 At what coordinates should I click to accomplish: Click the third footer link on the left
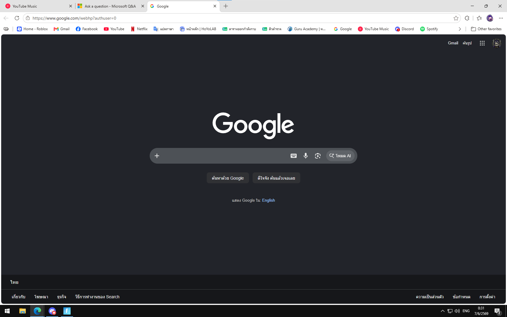tap(62, 297)
